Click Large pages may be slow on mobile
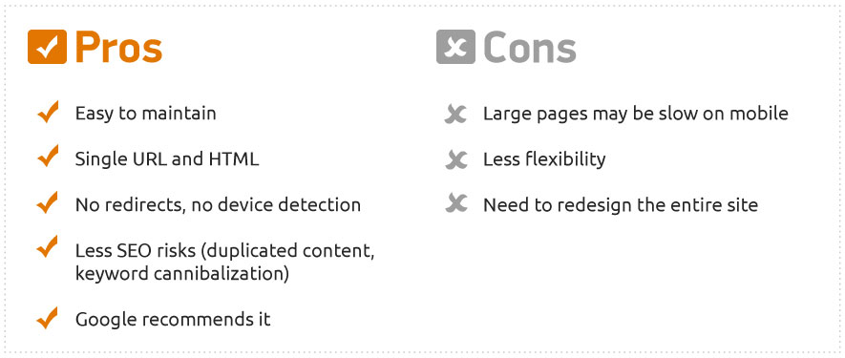Viewport: 845px width, 358px height. (x=636, y=114)
